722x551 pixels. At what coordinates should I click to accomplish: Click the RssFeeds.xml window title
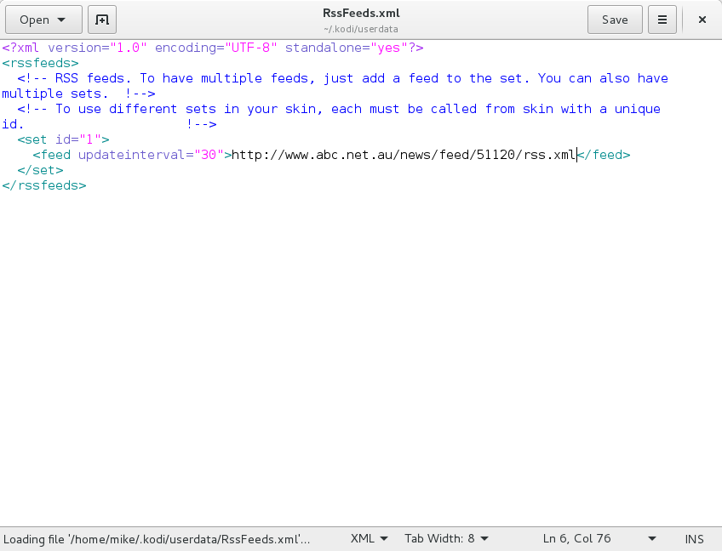click(x=361, y=14)
